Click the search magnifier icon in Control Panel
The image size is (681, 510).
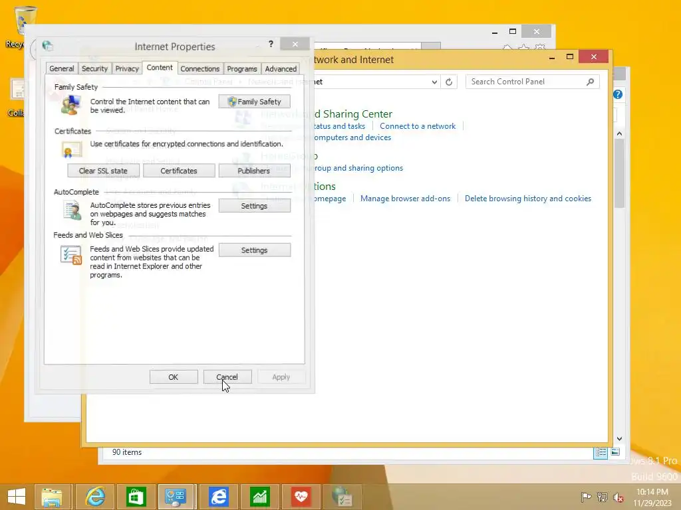[x=590, y=82]
